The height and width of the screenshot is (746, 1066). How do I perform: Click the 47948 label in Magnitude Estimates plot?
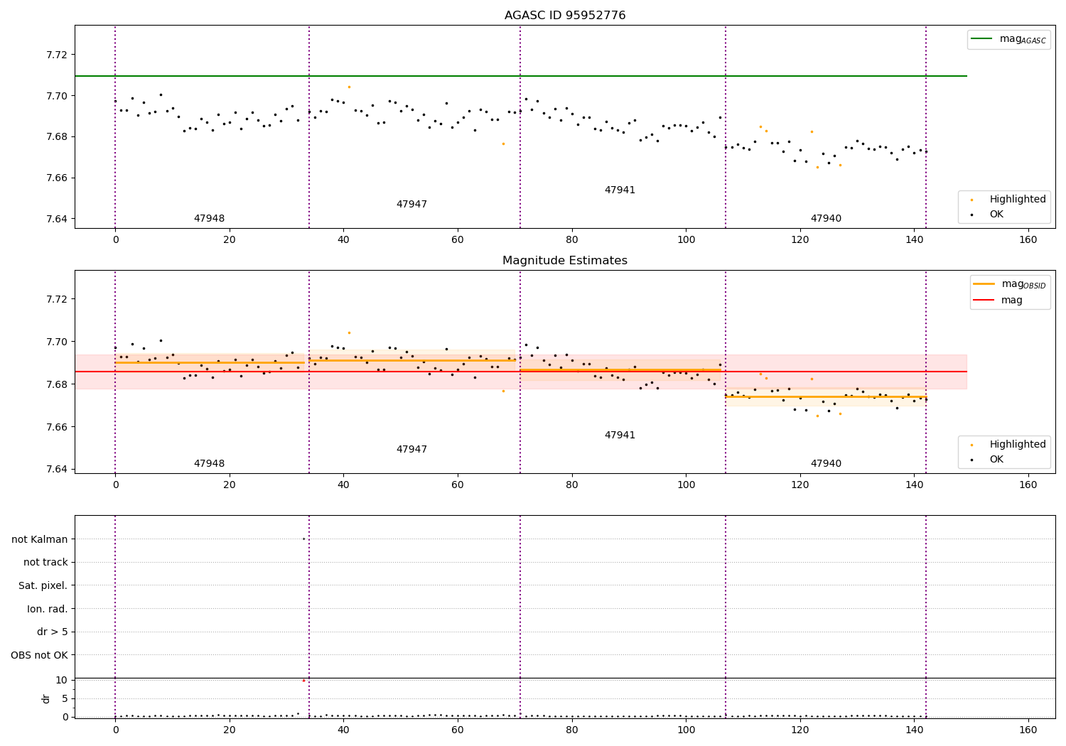click(x=209, y=464)
